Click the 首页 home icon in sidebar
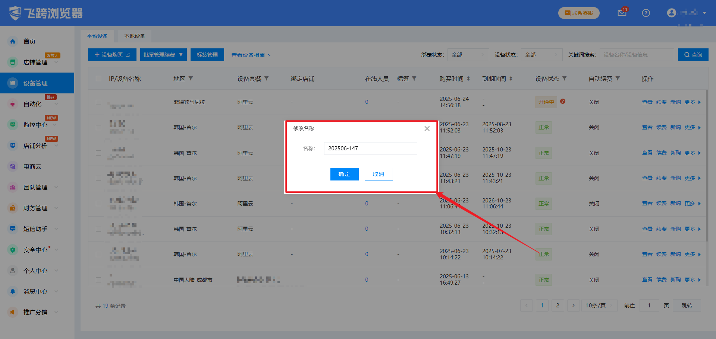The width and height of the screenshot is (716, 339). point(13,41)
